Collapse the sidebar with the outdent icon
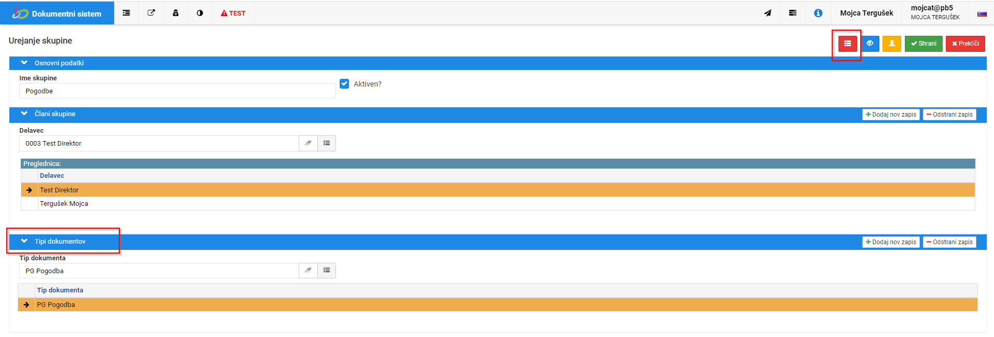Screen dimensions: 994x337 [126, 13]
